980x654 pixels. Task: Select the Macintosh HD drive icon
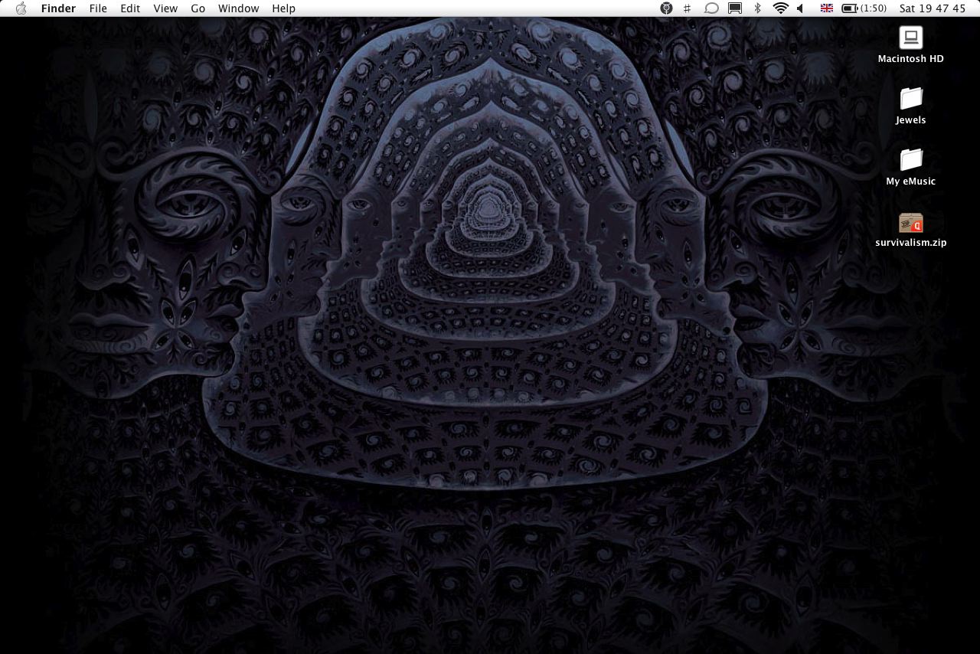pos(911,37)
